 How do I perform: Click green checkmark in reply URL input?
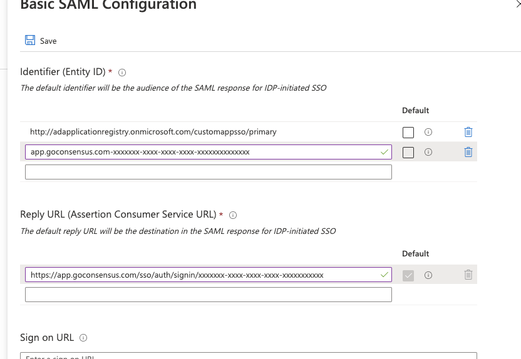tap(384, 275)
